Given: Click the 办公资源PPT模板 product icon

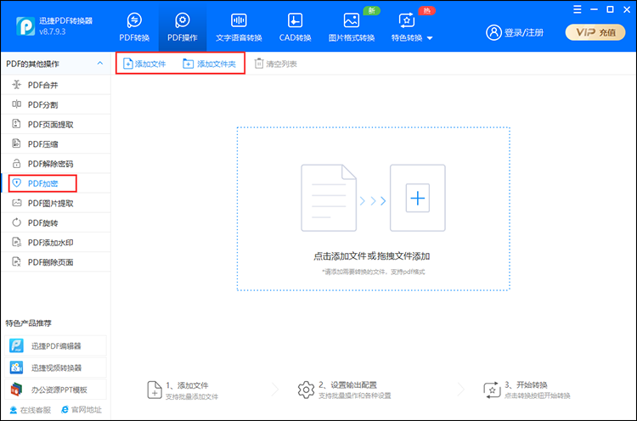Looking at the screenshot, I should [16, 390].
